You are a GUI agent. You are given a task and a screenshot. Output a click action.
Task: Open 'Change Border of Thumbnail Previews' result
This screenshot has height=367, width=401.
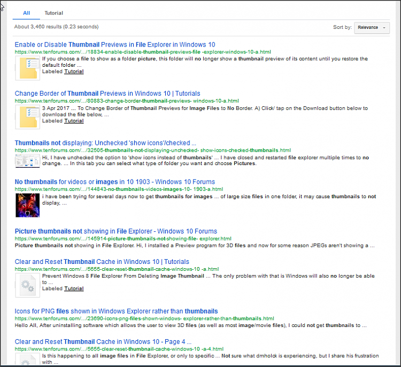[x=107, y=93]
